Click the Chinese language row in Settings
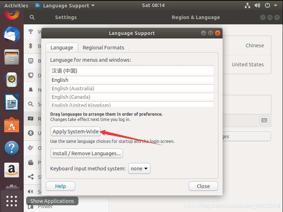The image size is (283, 212). 247,46
